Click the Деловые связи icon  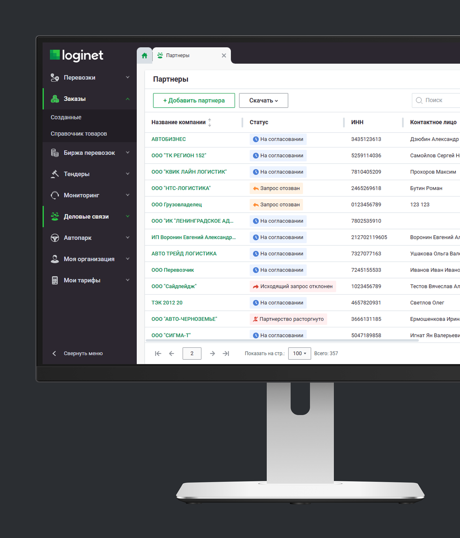55,217
